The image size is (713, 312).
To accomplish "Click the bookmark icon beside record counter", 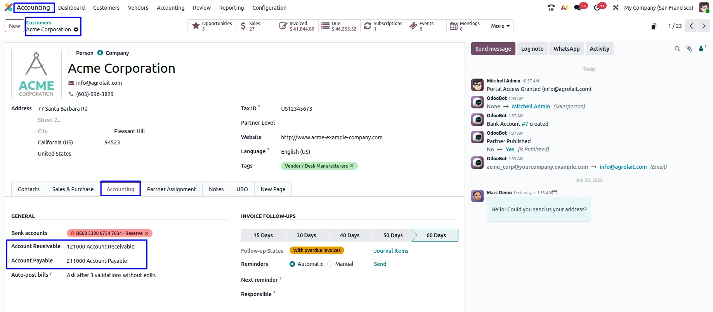I will click(x=654, y=26).
